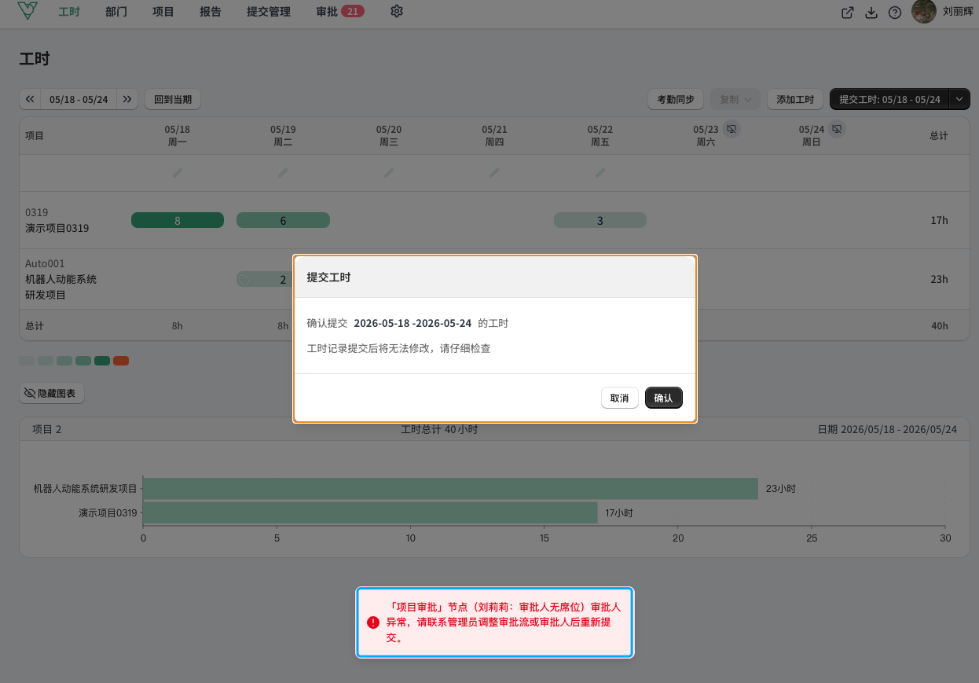The image size is (979, 683).
Task: Click the 添加工时 button
Action: pyautogui.click(x=795, y=99)
